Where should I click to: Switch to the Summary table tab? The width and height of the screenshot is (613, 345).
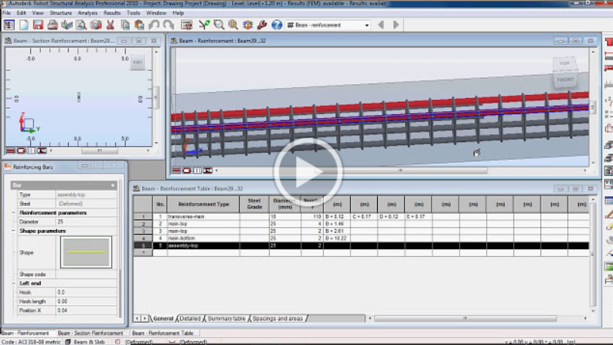click(x=226, y=318)
